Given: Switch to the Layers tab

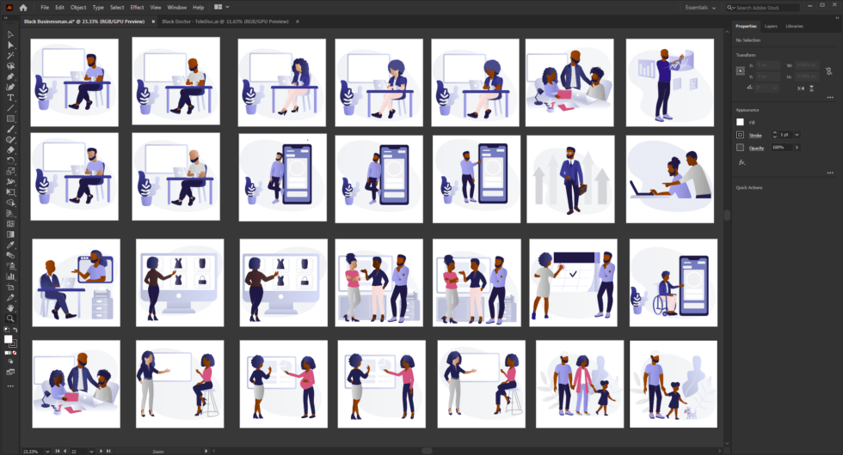Looking at the screenshot, I should 771,27.
